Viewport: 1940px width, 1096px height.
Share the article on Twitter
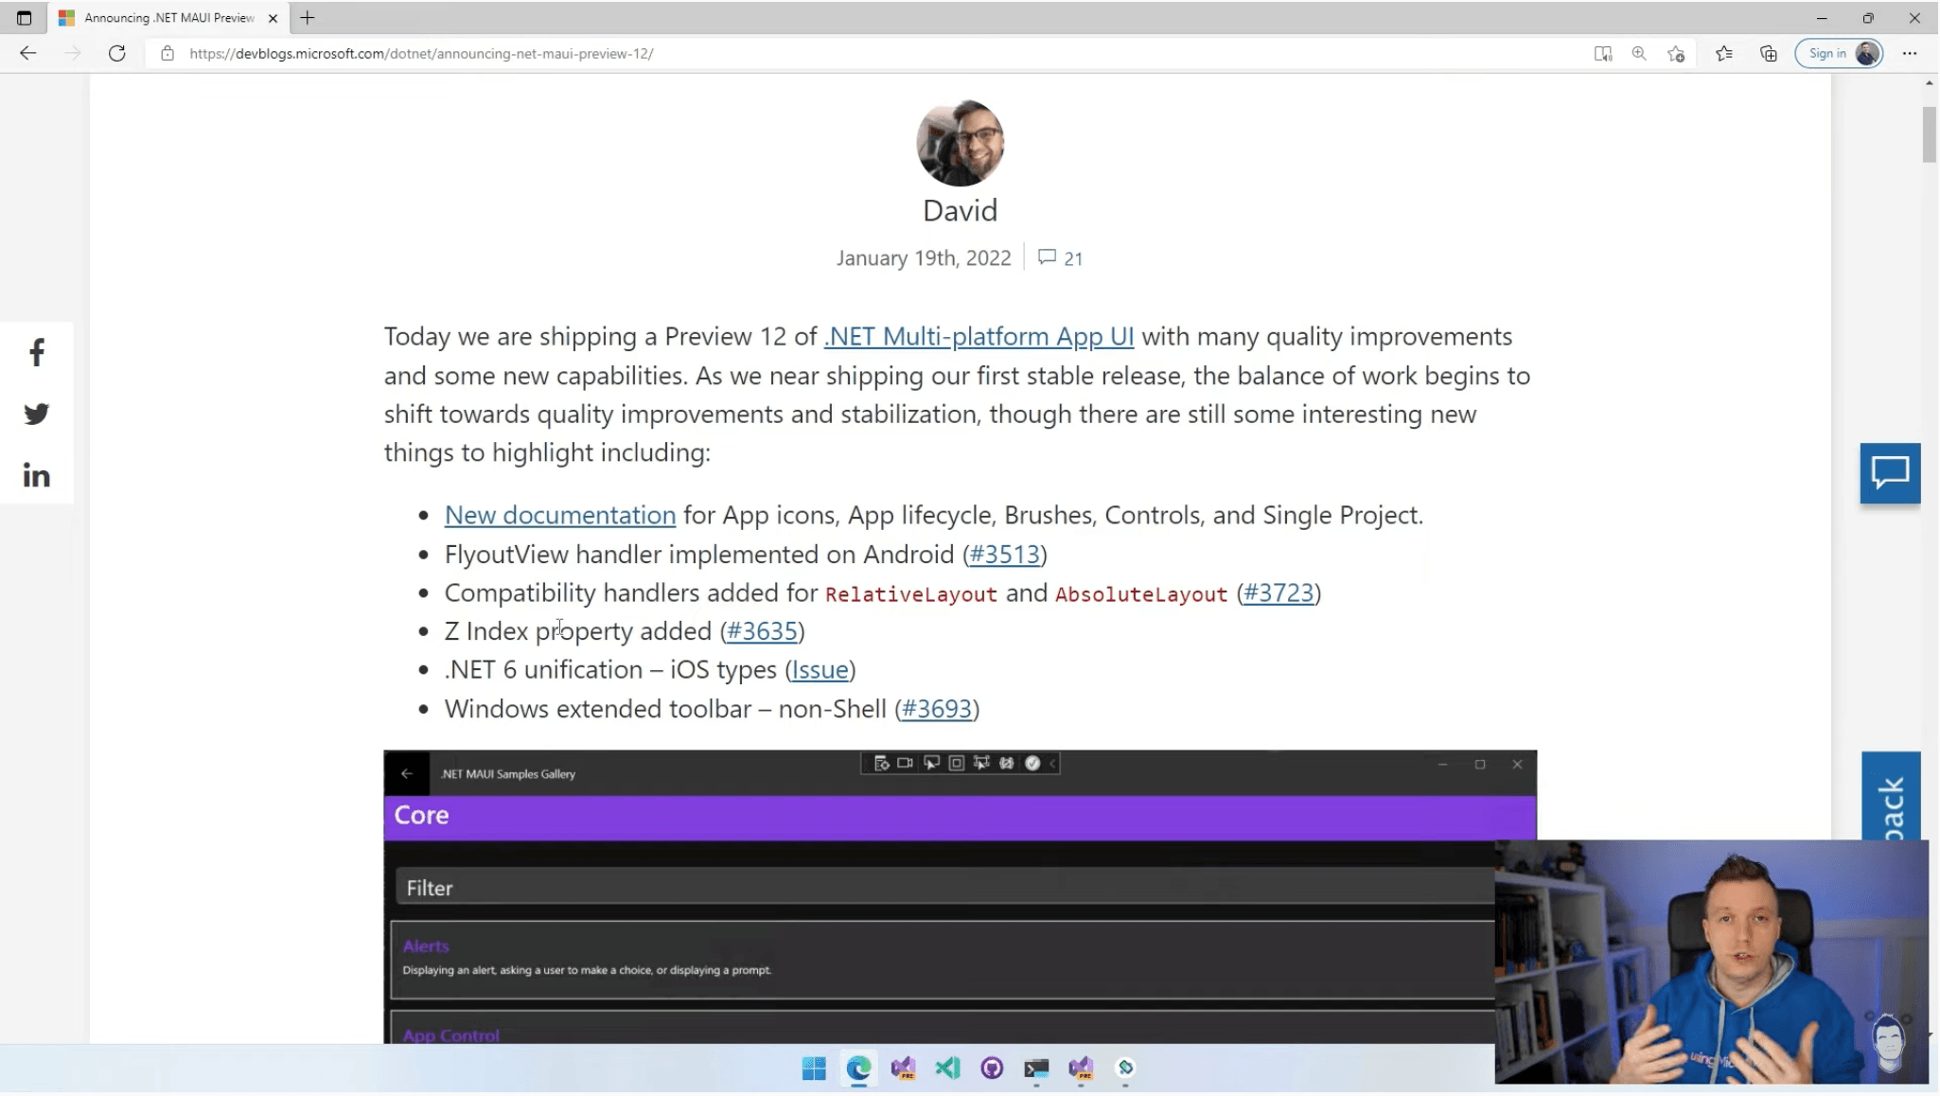(36, 415)
